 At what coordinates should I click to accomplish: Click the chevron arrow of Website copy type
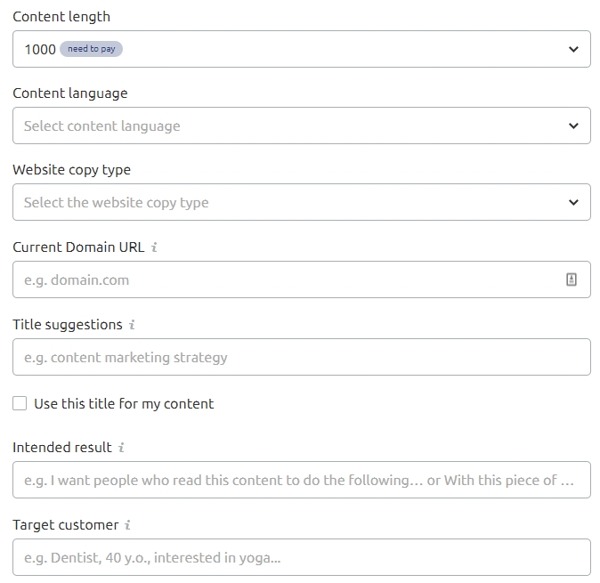click(x=573, y=202)
